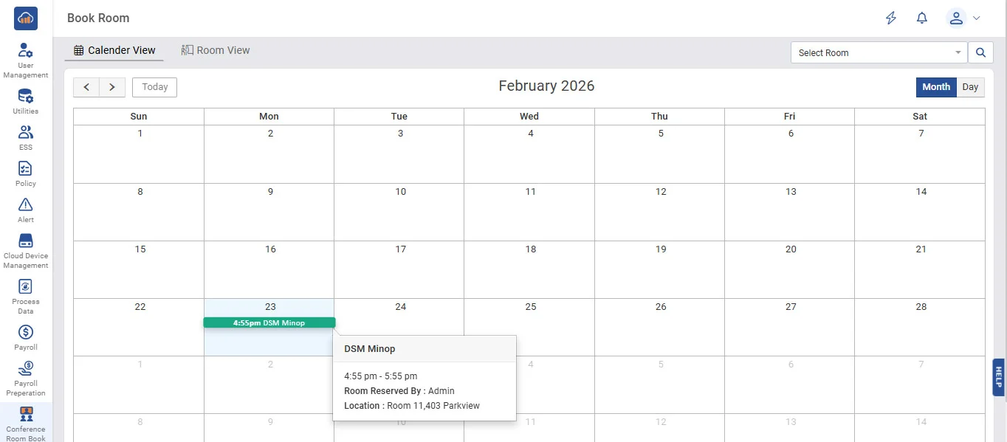Open the Utilities sidebar icon
This screenshot has width=1007, height=442.
point(26,101)
